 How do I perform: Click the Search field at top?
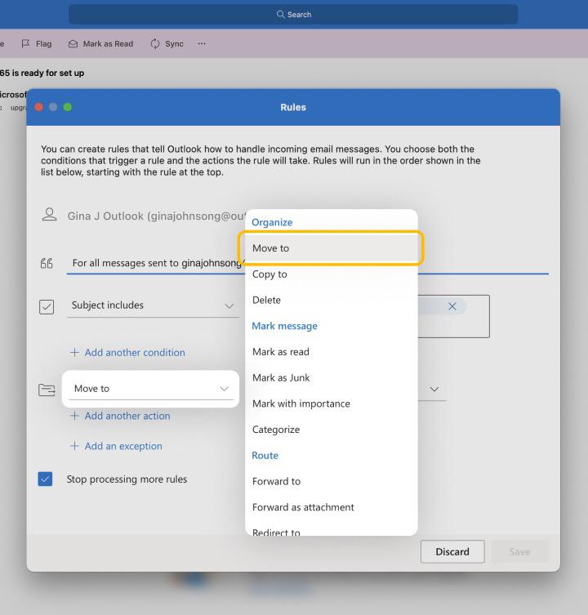tap(293, 15)
